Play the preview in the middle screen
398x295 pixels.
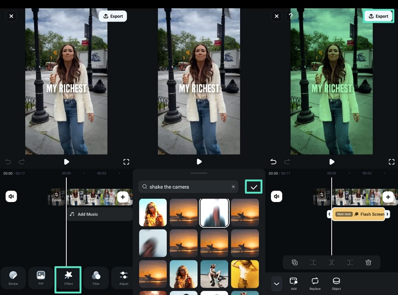pos(199,161)
